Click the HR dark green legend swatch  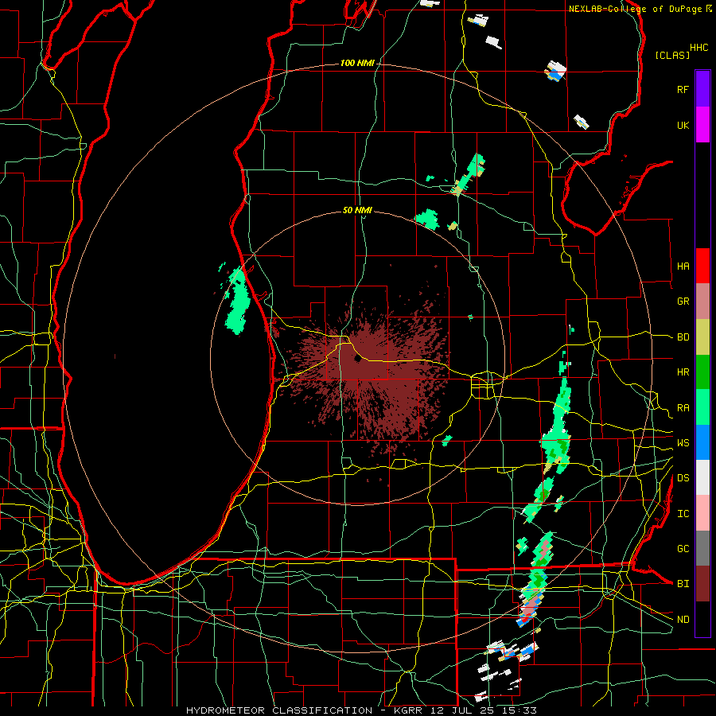[x=702, y=372]
